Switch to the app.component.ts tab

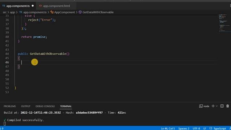[18, 6]
